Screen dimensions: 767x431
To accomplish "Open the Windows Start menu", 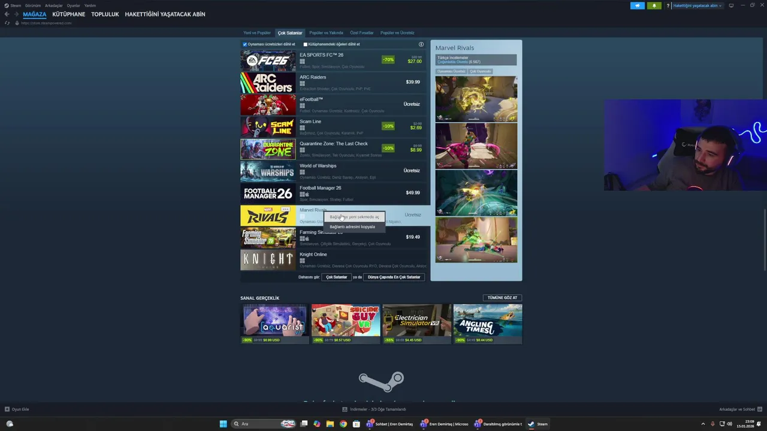I will (x=223, y=424).
